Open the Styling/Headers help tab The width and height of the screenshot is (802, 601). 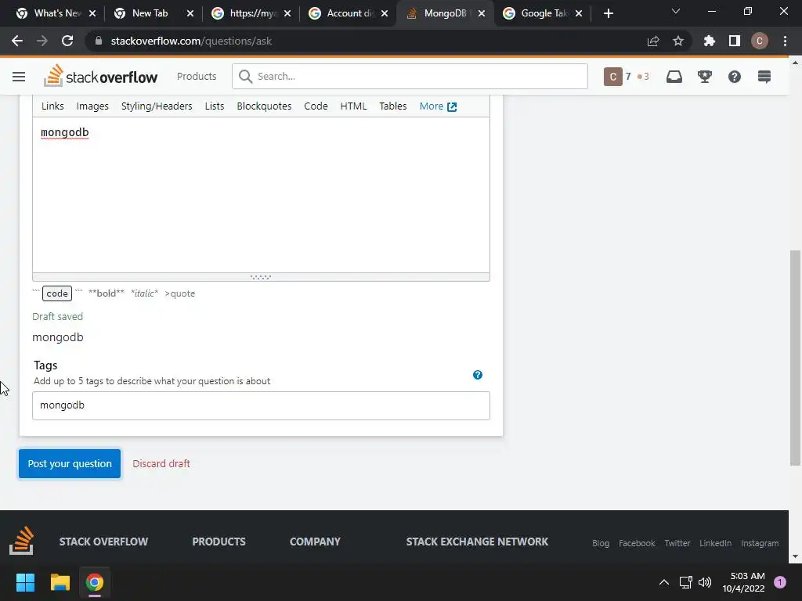coord(157,106)
